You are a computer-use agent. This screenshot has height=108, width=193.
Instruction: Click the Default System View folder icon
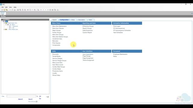pyautogui.click(x=6, y=23)
